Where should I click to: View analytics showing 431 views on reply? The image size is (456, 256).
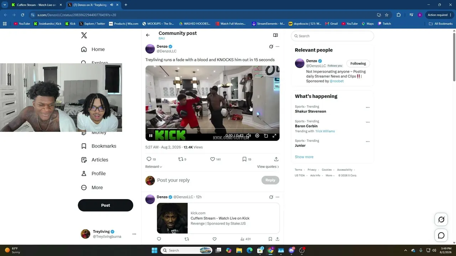(x=245, y=239)
